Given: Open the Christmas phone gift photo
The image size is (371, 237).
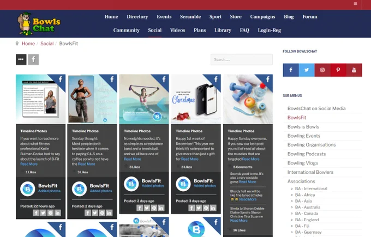Looking at the screenshot, I should click(196, 99).
